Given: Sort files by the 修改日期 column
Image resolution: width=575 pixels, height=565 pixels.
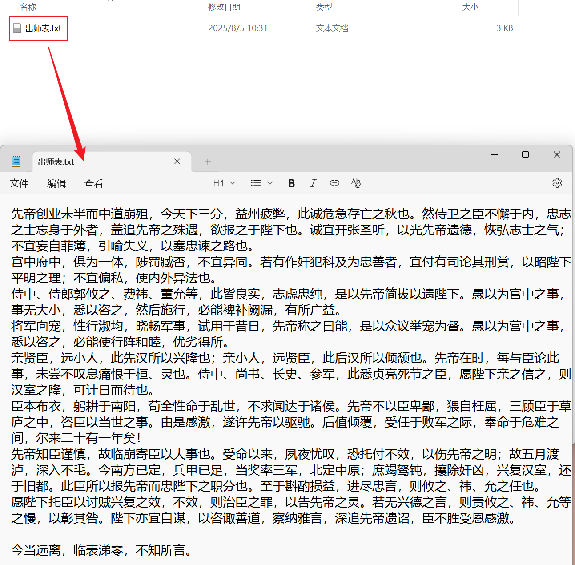Looking at the screenshot, I should (x=224, y=7).
